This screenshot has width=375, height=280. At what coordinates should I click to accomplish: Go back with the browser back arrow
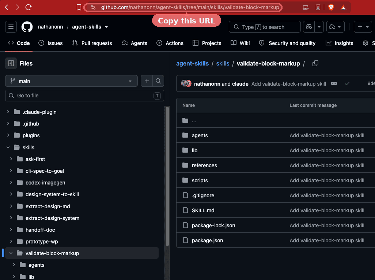tap(7, 7)
